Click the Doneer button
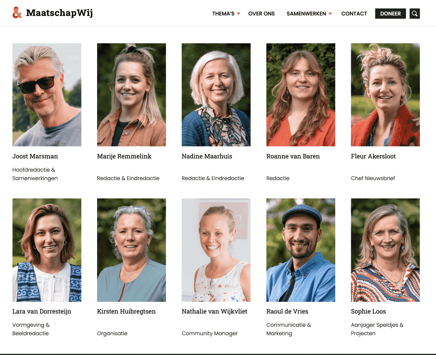Viewport: 436px width, 355px height. click(x=390, y=14)
